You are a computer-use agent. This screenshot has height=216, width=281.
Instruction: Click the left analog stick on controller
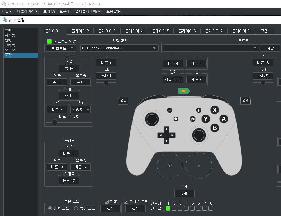click(152, 119)
